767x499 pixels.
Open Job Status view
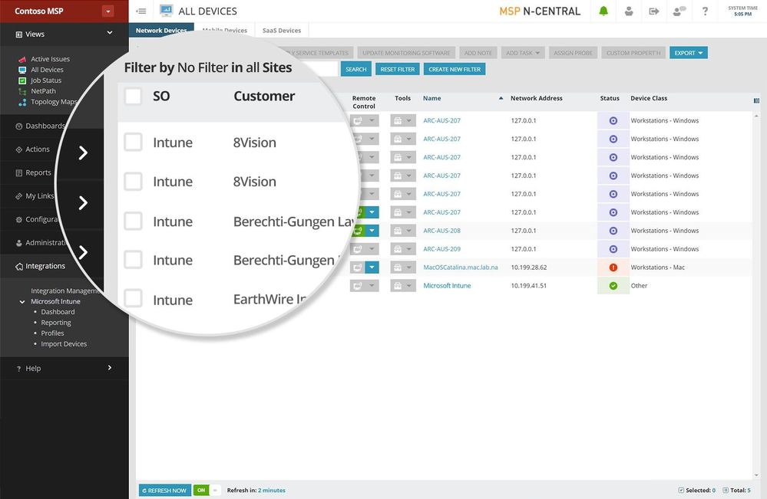click(x=46, y=80)
